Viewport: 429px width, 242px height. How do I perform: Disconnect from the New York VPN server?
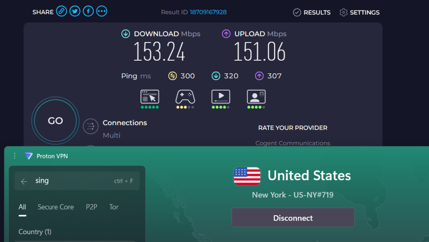pyautogui.click(x=293, y=217)
